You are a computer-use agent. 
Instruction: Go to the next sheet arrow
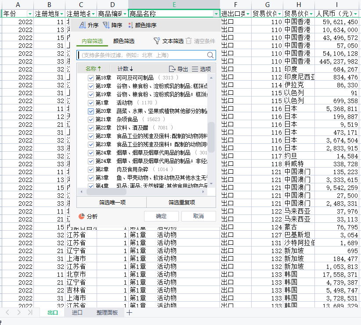pos(18,312)
